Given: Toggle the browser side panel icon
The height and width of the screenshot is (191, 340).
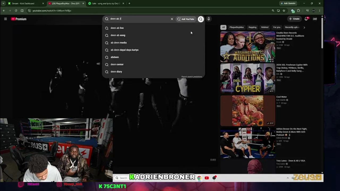Looking at the screenshot, I should (x=22, y=11).
